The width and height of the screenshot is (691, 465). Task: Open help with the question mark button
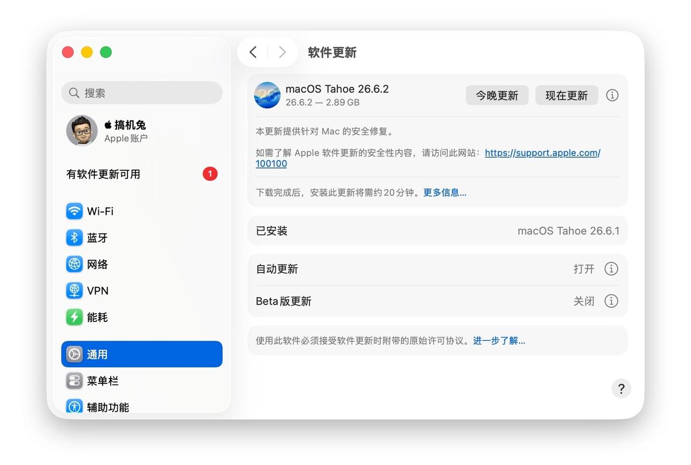(x=621, y=388)
